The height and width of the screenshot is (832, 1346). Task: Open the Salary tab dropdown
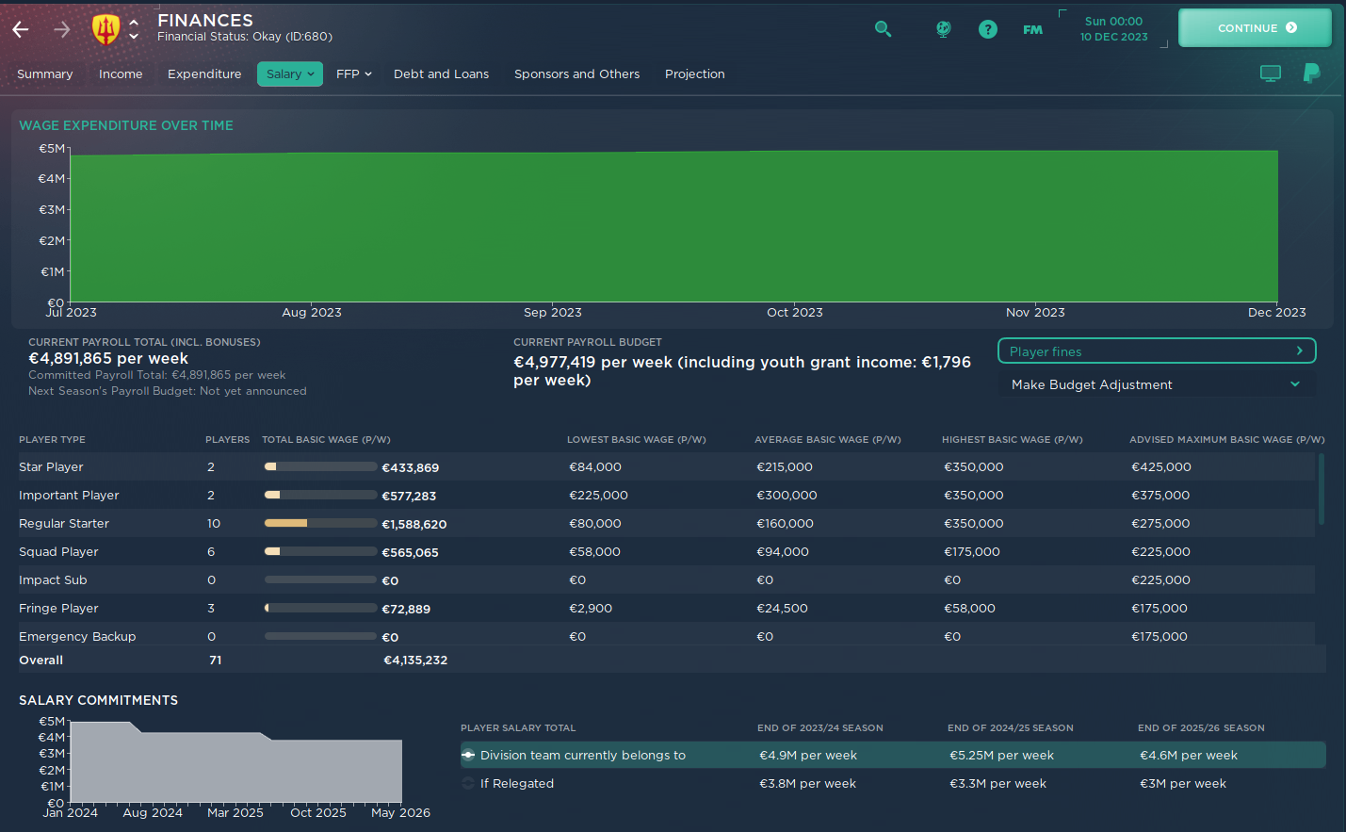click(289, 73)
